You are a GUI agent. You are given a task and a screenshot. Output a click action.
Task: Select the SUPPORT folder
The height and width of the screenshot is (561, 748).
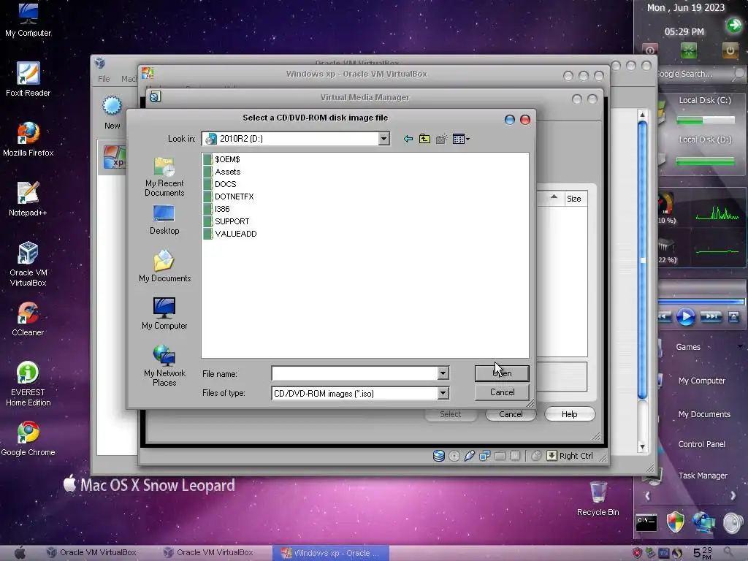[226, 221]
